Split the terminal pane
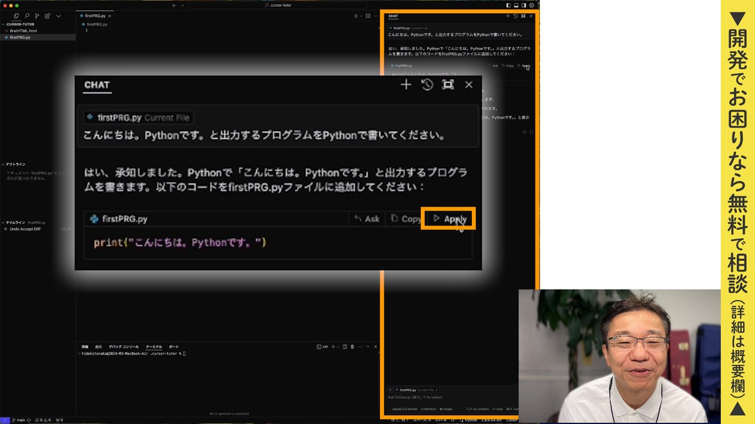The height and width of the screenshot is (424, 755). 345,347
